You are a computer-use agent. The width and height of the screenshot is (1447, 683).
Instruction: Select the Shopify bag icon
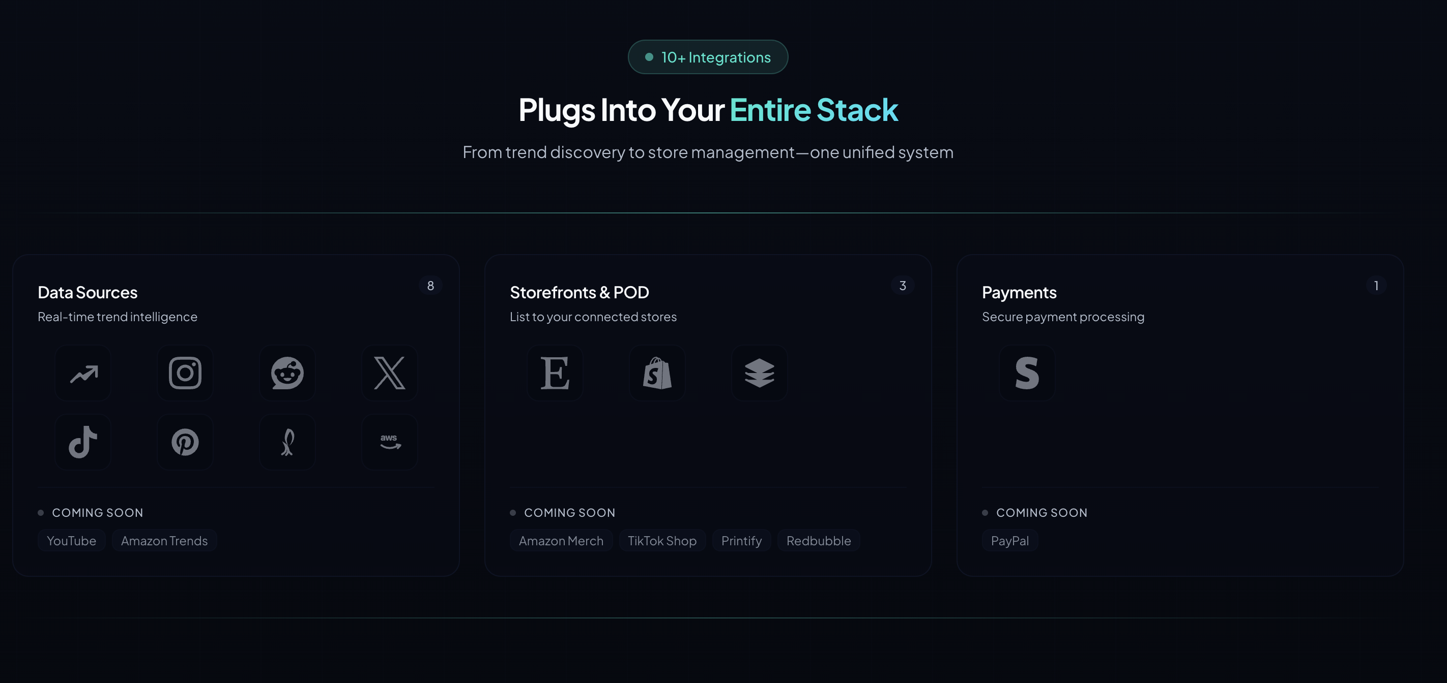[657, 373]
